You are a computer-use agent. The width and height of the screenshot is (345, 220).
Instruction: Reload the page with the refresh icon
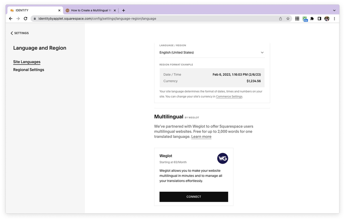tap(25, 19)
